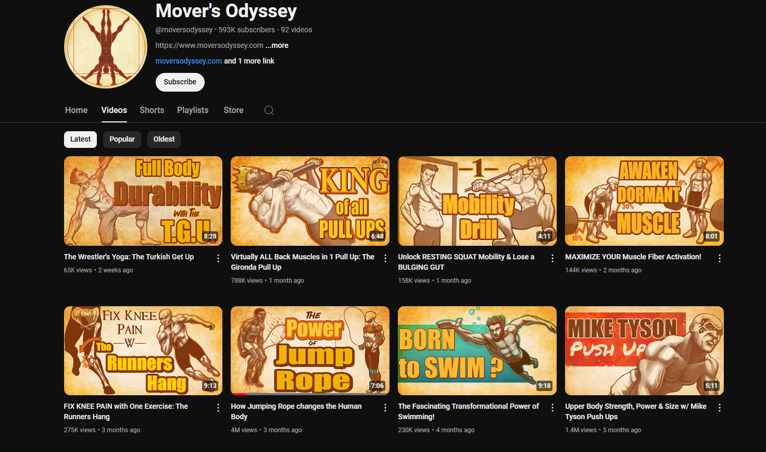Click the '92 videos' count text
Image resolution: width=766 pixels, height=452 pixels.
coord(297,30)
